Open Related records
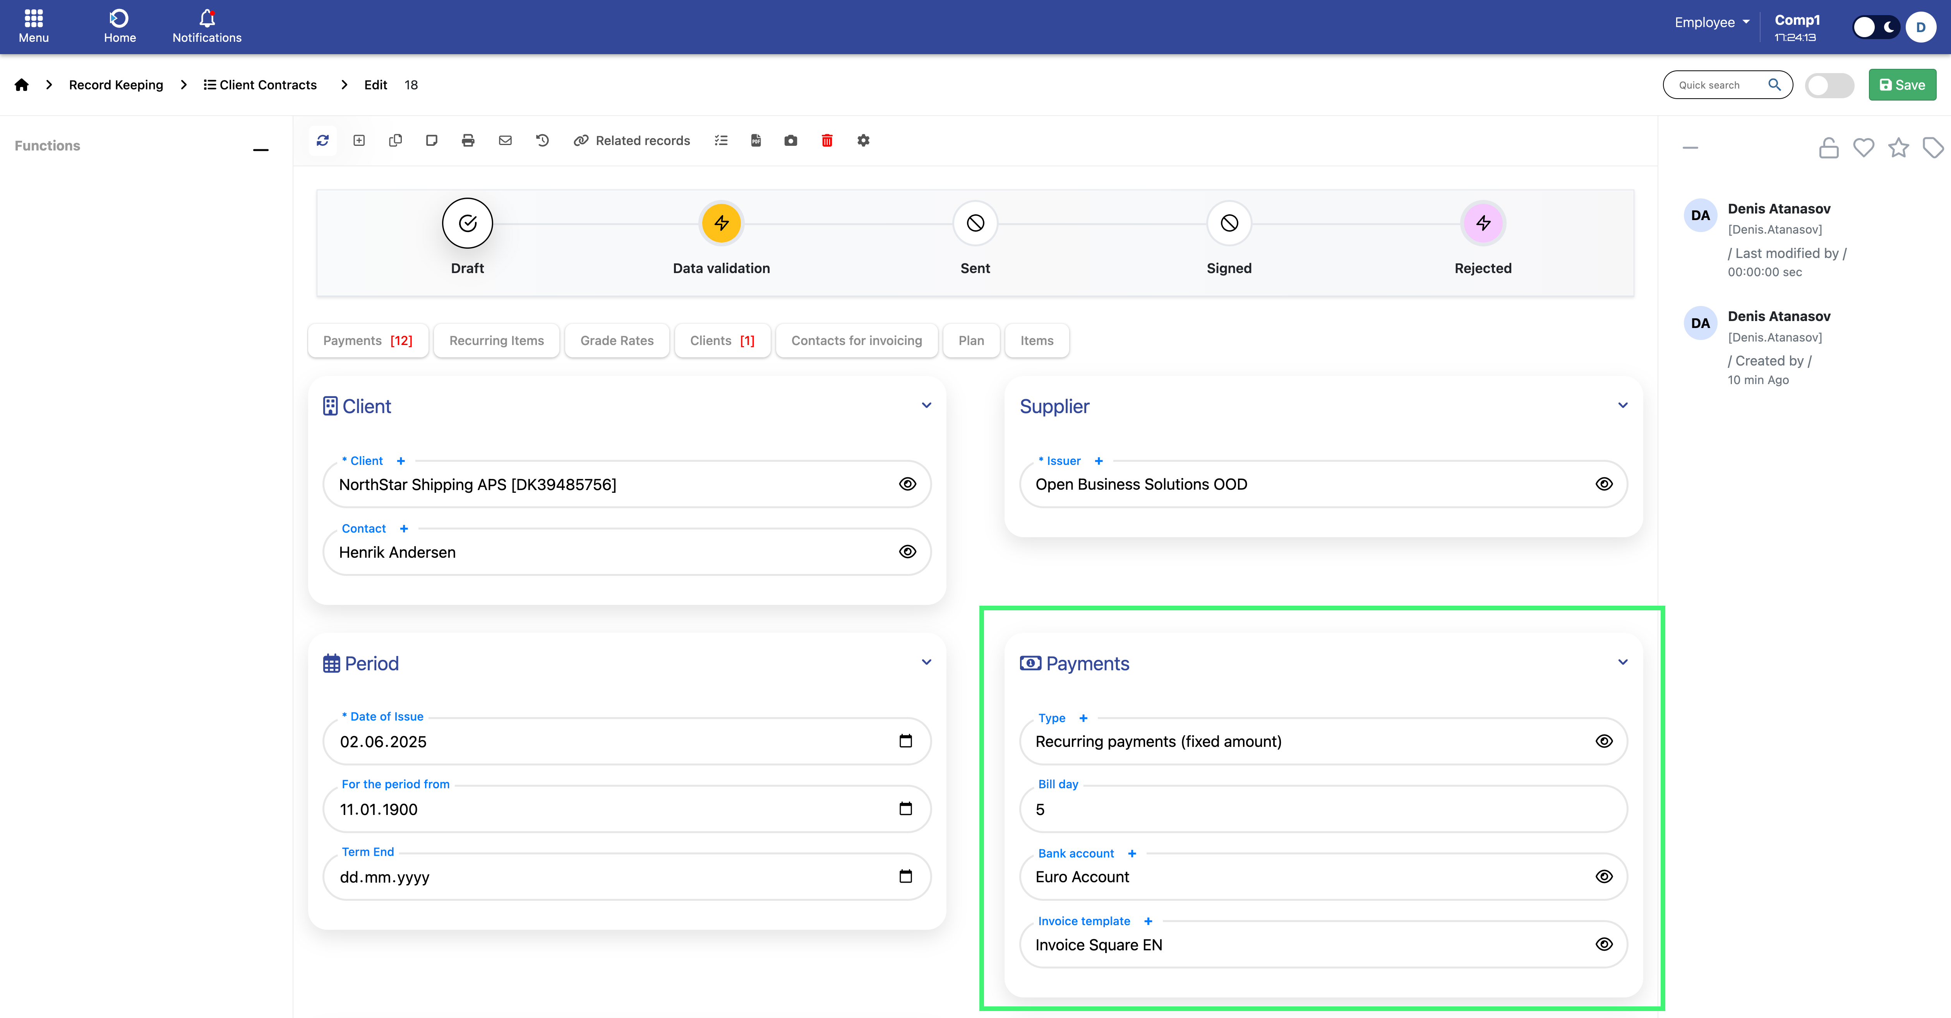The image size is (1951, 1018). coord(632,140)
